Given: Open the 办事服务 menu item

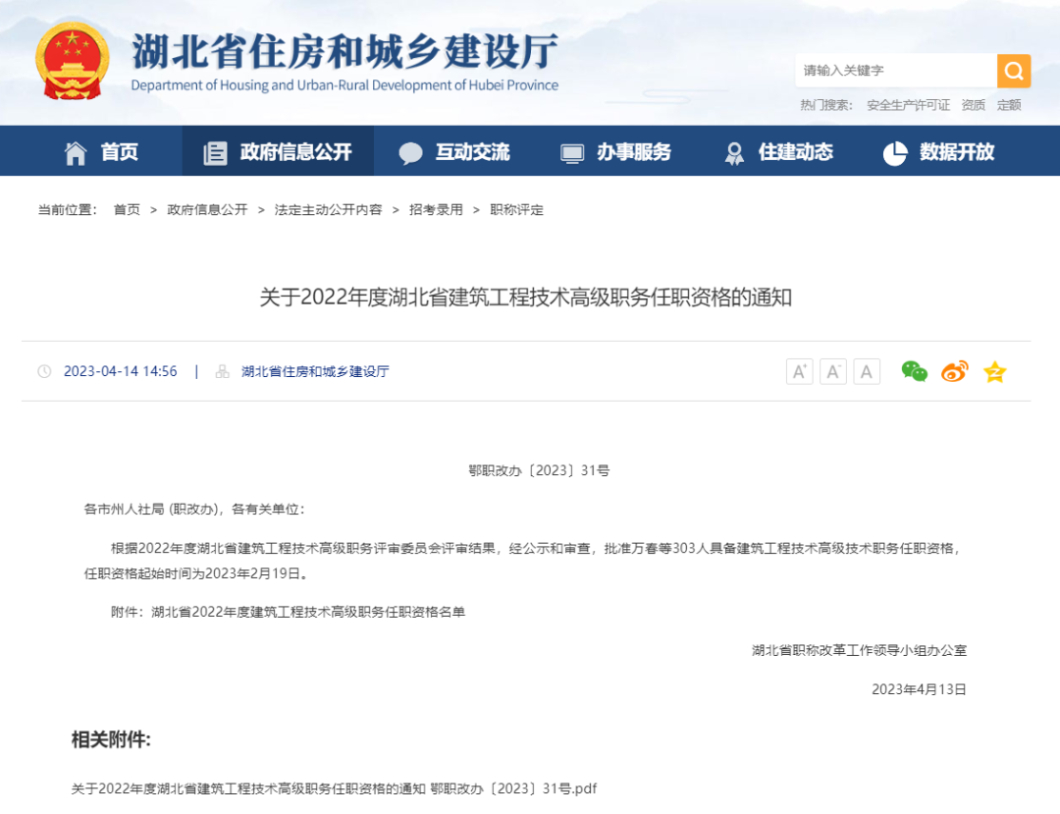Looking at the screenshot, I should [615, 152].
